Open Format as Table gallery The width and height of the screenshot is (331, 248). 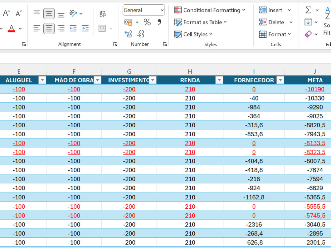[x=200, y=22]
